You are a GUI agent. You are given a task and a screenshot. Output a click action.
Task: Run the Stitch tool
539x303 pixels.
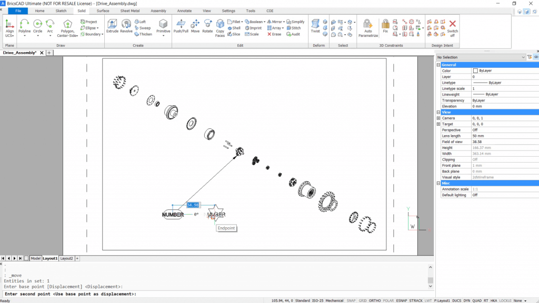pyautogui.click(x=294, y=28)
